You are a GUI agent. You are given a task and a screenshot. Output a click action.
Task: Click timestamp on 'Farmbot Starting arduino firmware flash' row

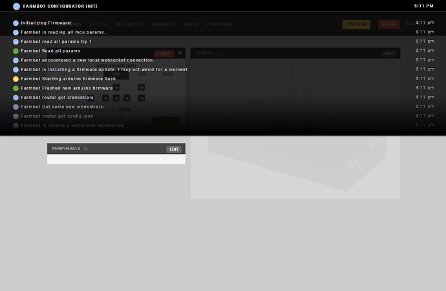[425, 78]
